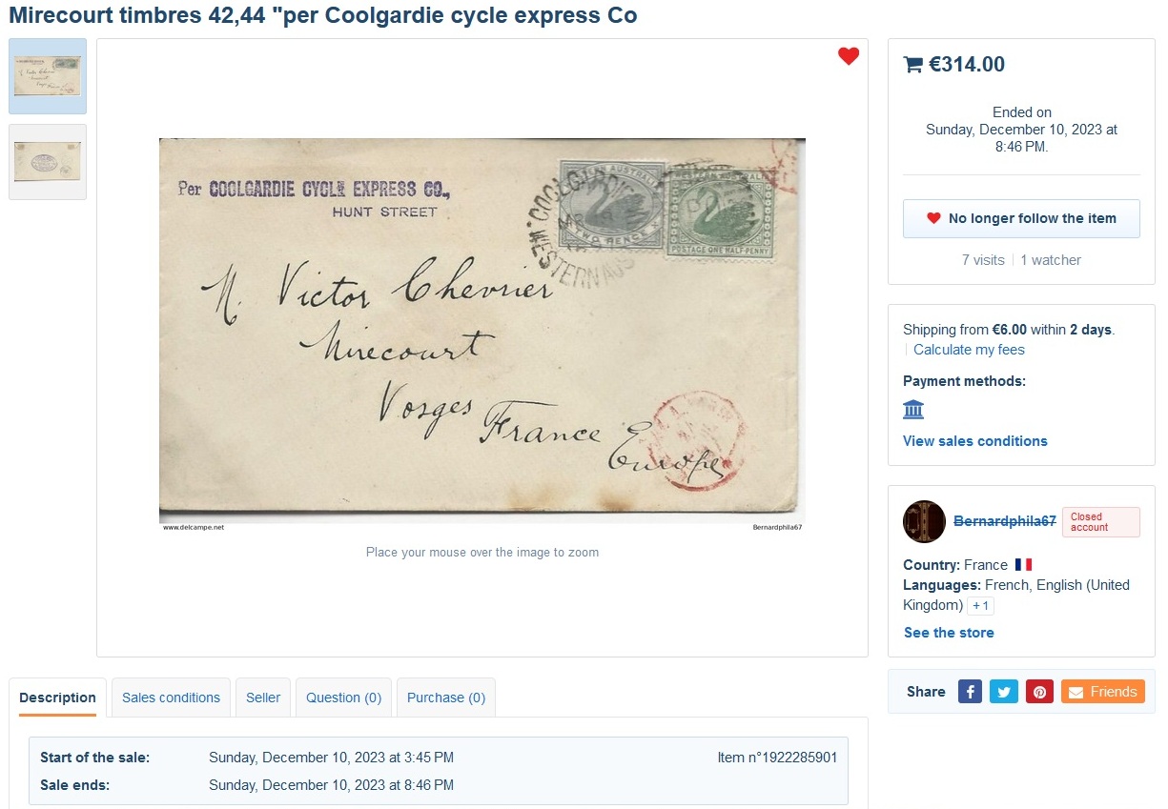Open the Question (0) tab
This screenshot has width=1168, height=809.
click(343, 698)
